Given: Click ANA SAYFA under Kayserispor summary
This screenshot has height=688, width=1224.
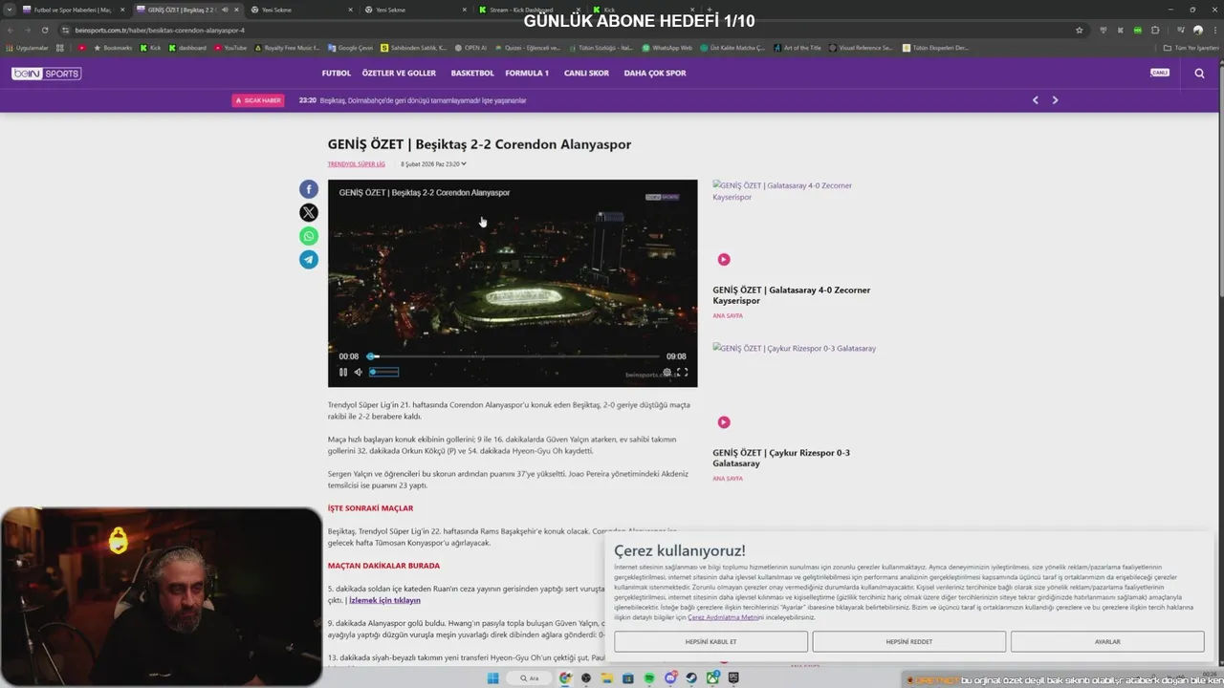Looking at the screenshot, I should (x=728, y=315).
